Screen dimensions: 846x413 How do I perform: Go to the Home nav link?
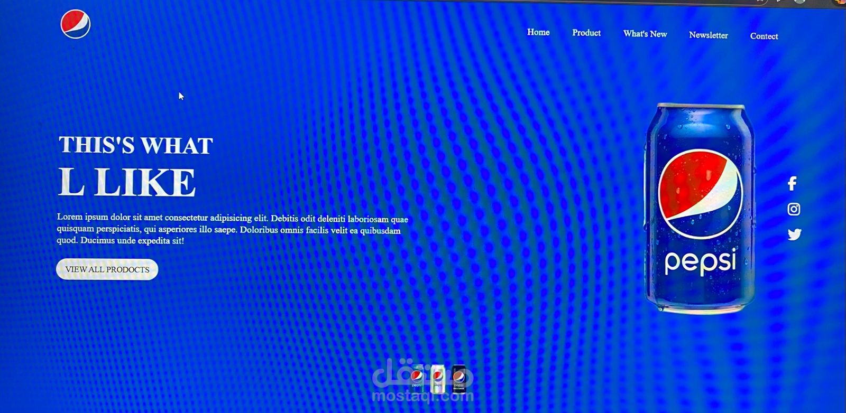click(x=538, y=32)
